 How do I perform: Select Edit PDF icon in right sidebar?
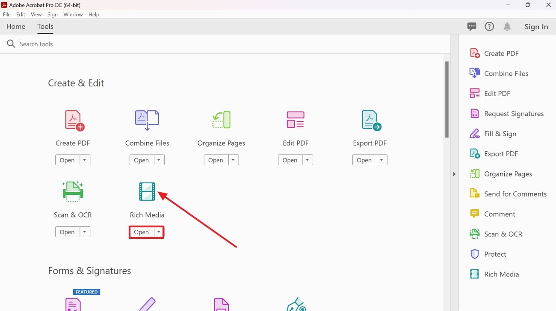coord(475,94)
